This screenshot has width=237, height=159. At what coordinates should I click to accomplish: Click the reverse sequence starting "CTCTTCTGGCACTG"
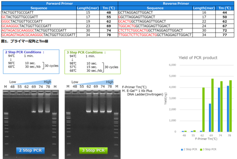(x=151, y=30)
